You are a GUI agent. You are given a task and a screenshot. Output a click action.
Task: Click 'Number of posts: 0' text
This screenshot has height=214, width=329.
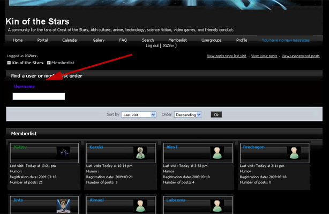click(x=256, y=182)
